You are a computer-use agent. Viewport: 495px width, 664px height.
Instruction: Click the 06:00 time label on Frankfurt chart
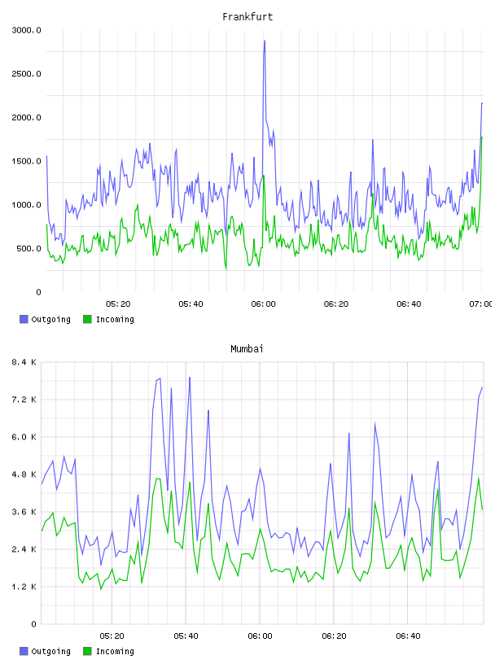click(x=263, y=304)
